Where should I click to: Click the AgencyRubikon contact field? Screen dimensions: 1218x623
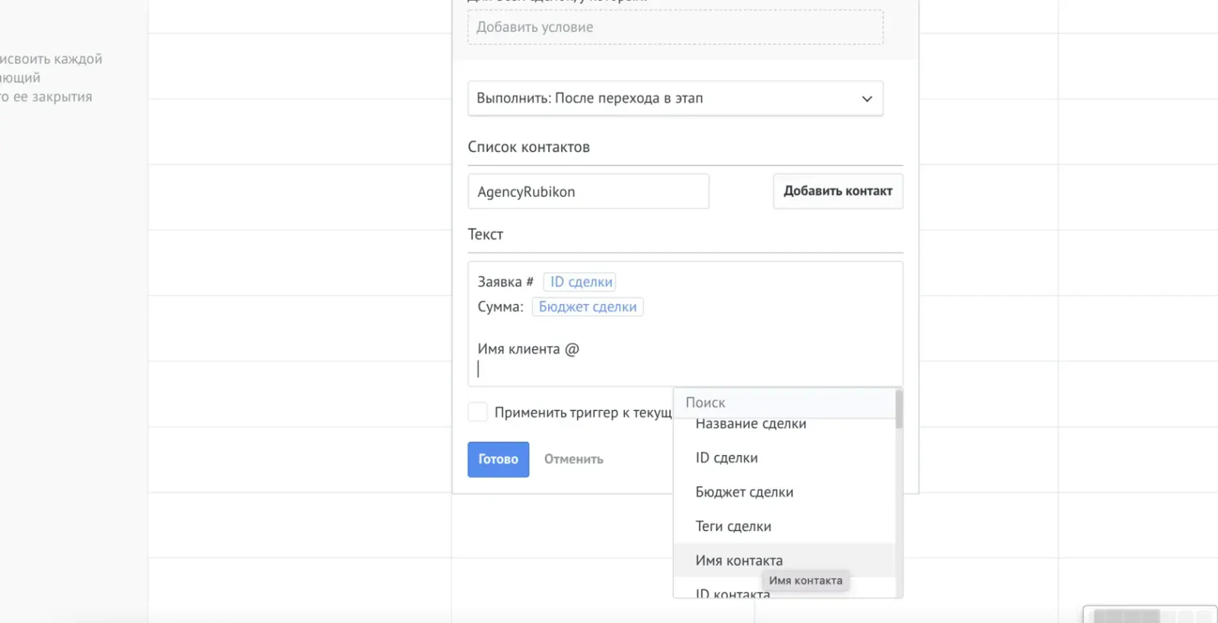[x=588, y=192]
